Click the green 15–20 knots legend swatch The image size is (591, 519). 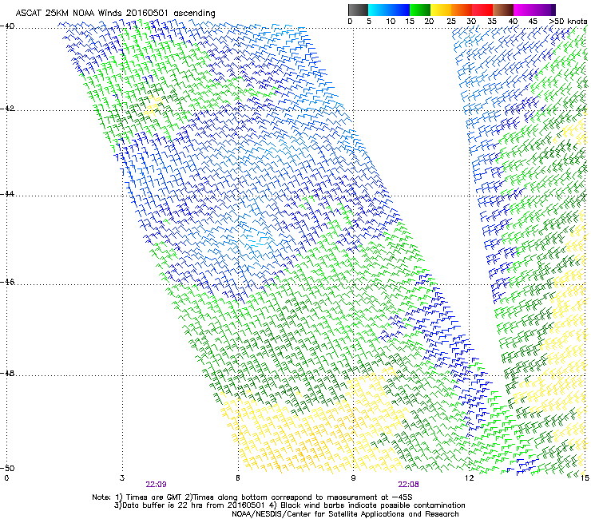(420, 10)
